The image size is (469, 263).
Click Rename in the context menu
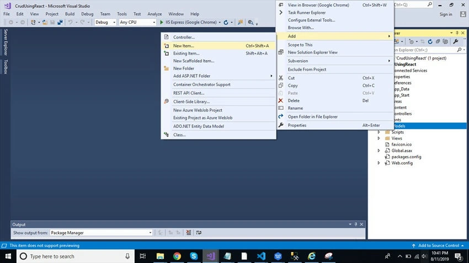[335, 108]
